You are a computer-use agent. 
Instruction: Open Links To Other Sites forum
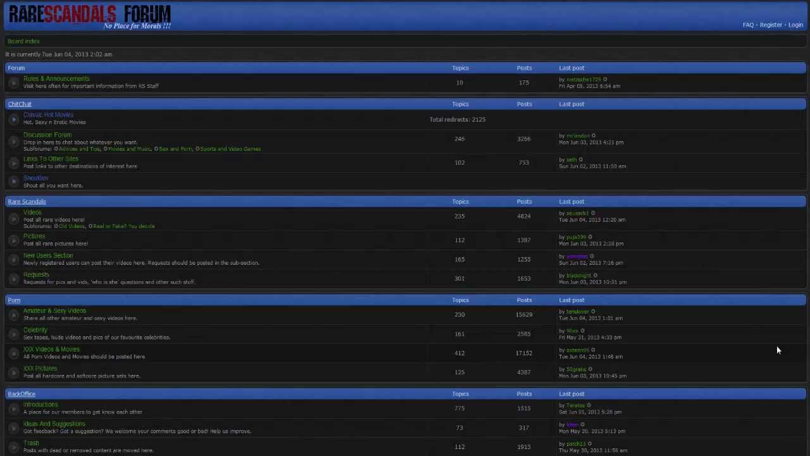point(51,159)
